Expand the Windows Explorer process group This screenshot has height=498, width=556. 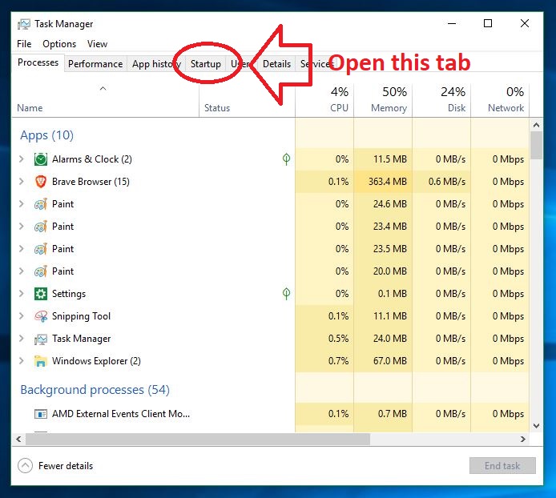[x=22, y=361]
